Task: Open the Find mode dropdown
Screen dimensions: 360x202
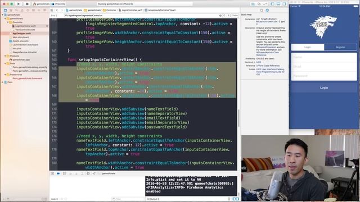Action: click(55, 15)
